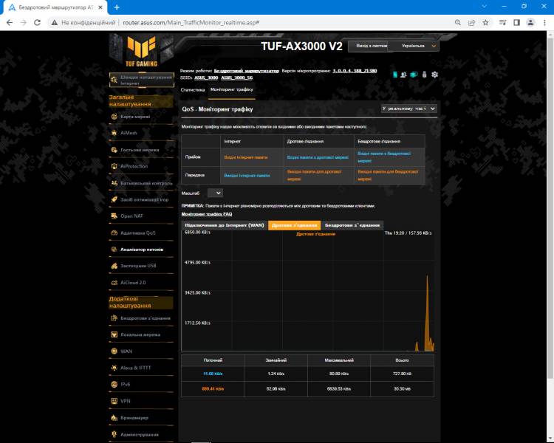The height and width of the screenshot is (443, 554).
Task: Click the Chrome zoom magnifier icon
Action: coord(458,23)
